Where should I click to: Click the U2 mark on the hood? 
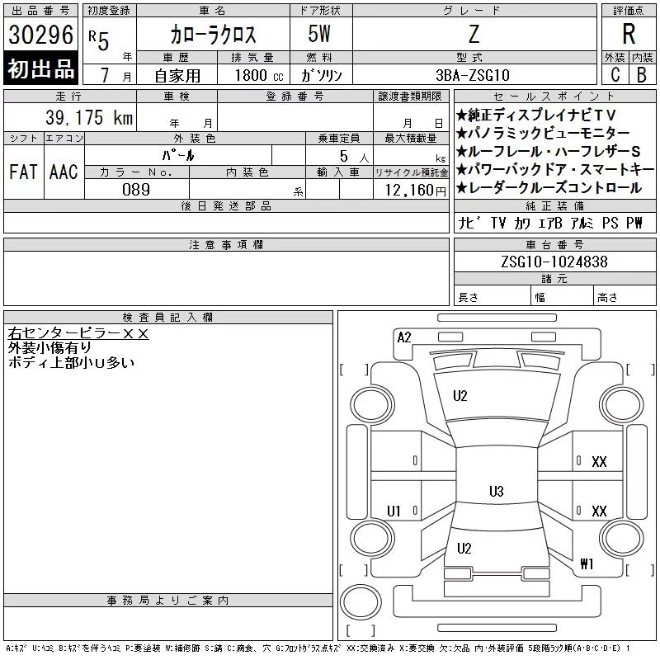tap(460, 396)
